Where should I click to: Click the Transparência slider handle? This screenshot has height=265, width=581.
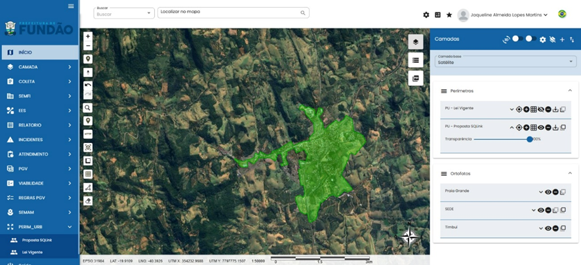(x=529, y=139)
